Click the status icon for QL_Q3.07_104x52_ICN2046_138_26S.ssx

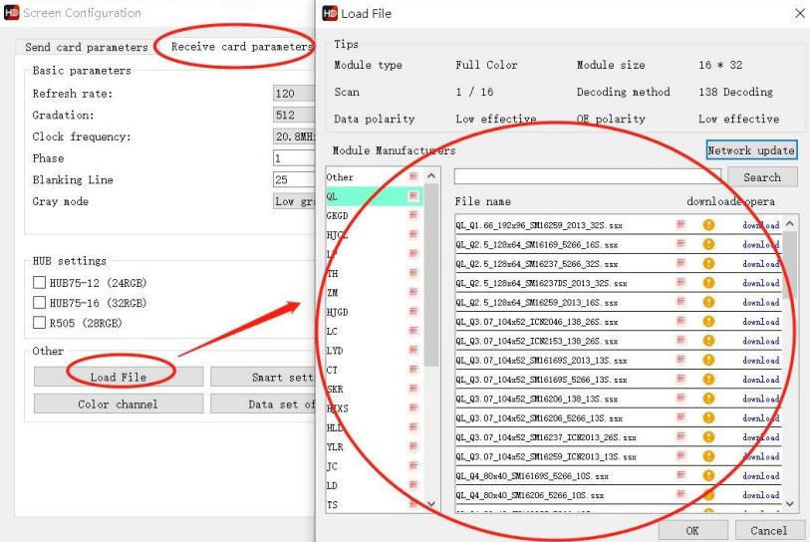tap(708, 322)
